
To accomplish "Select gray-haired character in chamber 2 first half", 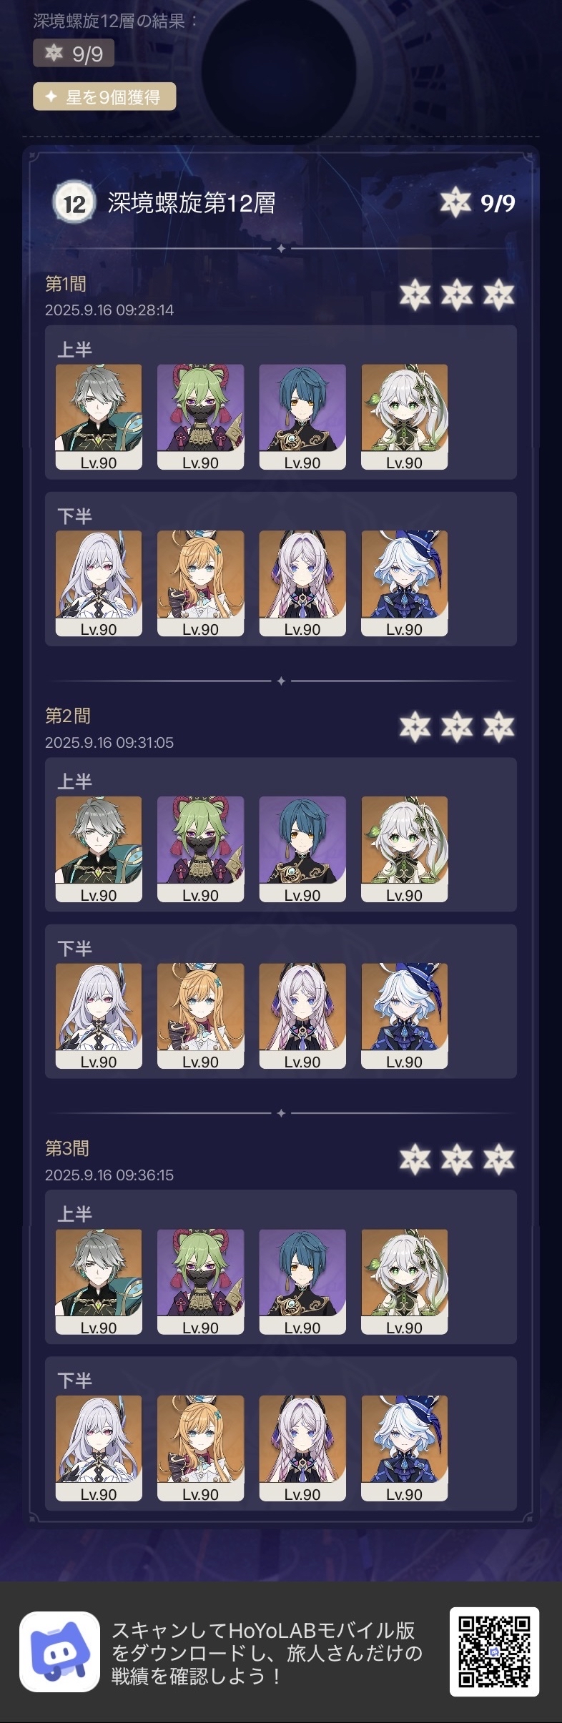I will (x=99, y=849).
